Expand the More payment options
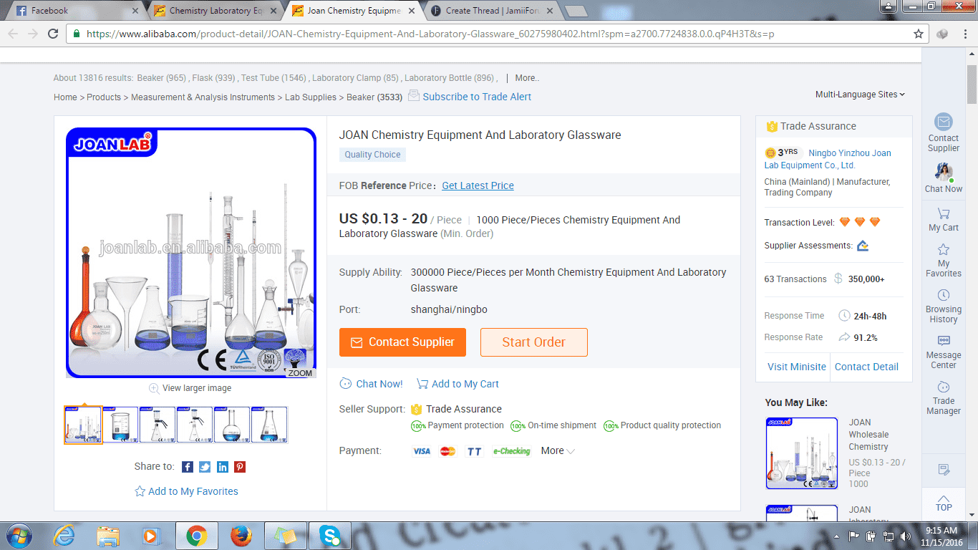 click(558, 450)
